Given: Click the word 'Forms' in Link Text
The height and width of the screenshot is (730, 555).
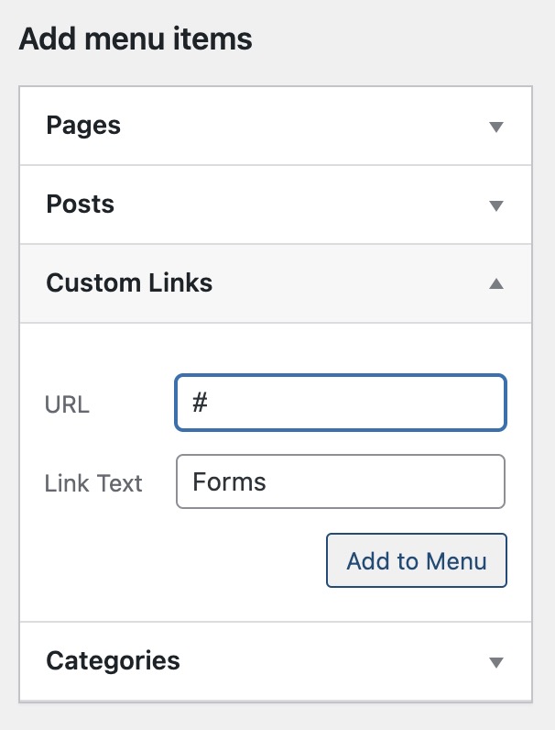Looking at the screenshot, I should pos(229,481).
